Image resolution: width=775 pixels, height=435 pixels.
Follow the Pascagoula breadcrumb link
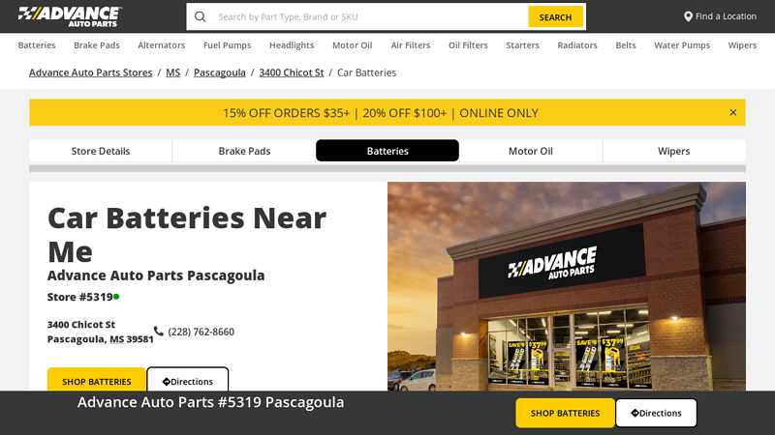click(220, 72)
